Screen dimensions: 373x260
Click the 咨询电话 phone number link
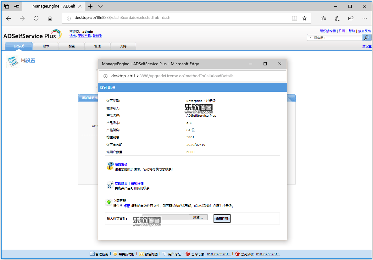click(x=219, y=254)
